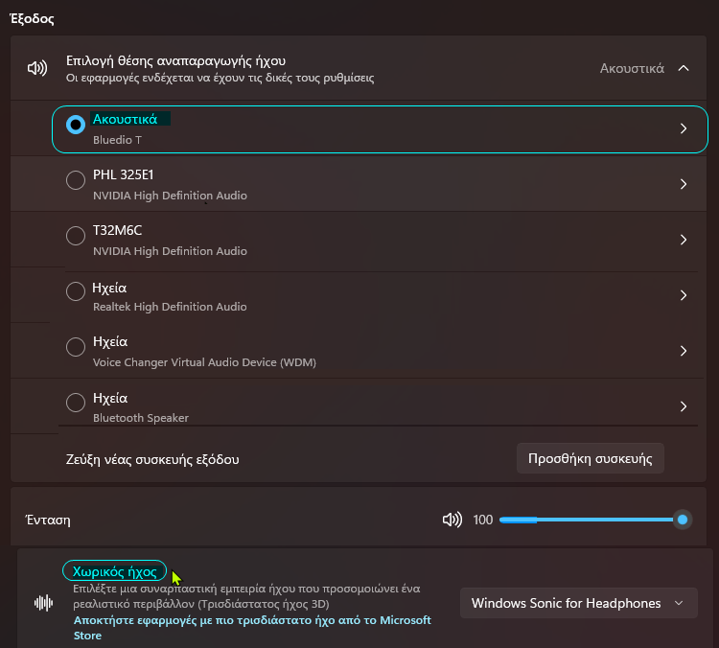The width and height of the screenshot is (719, 648).
Task: Select the PHL 325E1 radio button
Action: pyautogui.click(x=76, y=180)
